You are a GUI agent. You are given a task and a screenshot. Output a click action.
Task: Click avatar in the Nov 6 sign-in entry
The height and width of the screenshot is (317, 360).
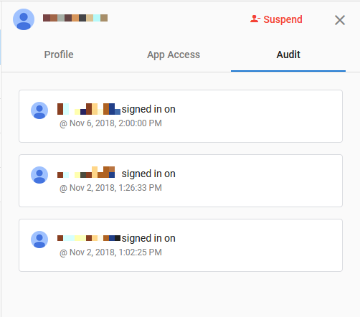pyautogui.click(x=39, y=110)
